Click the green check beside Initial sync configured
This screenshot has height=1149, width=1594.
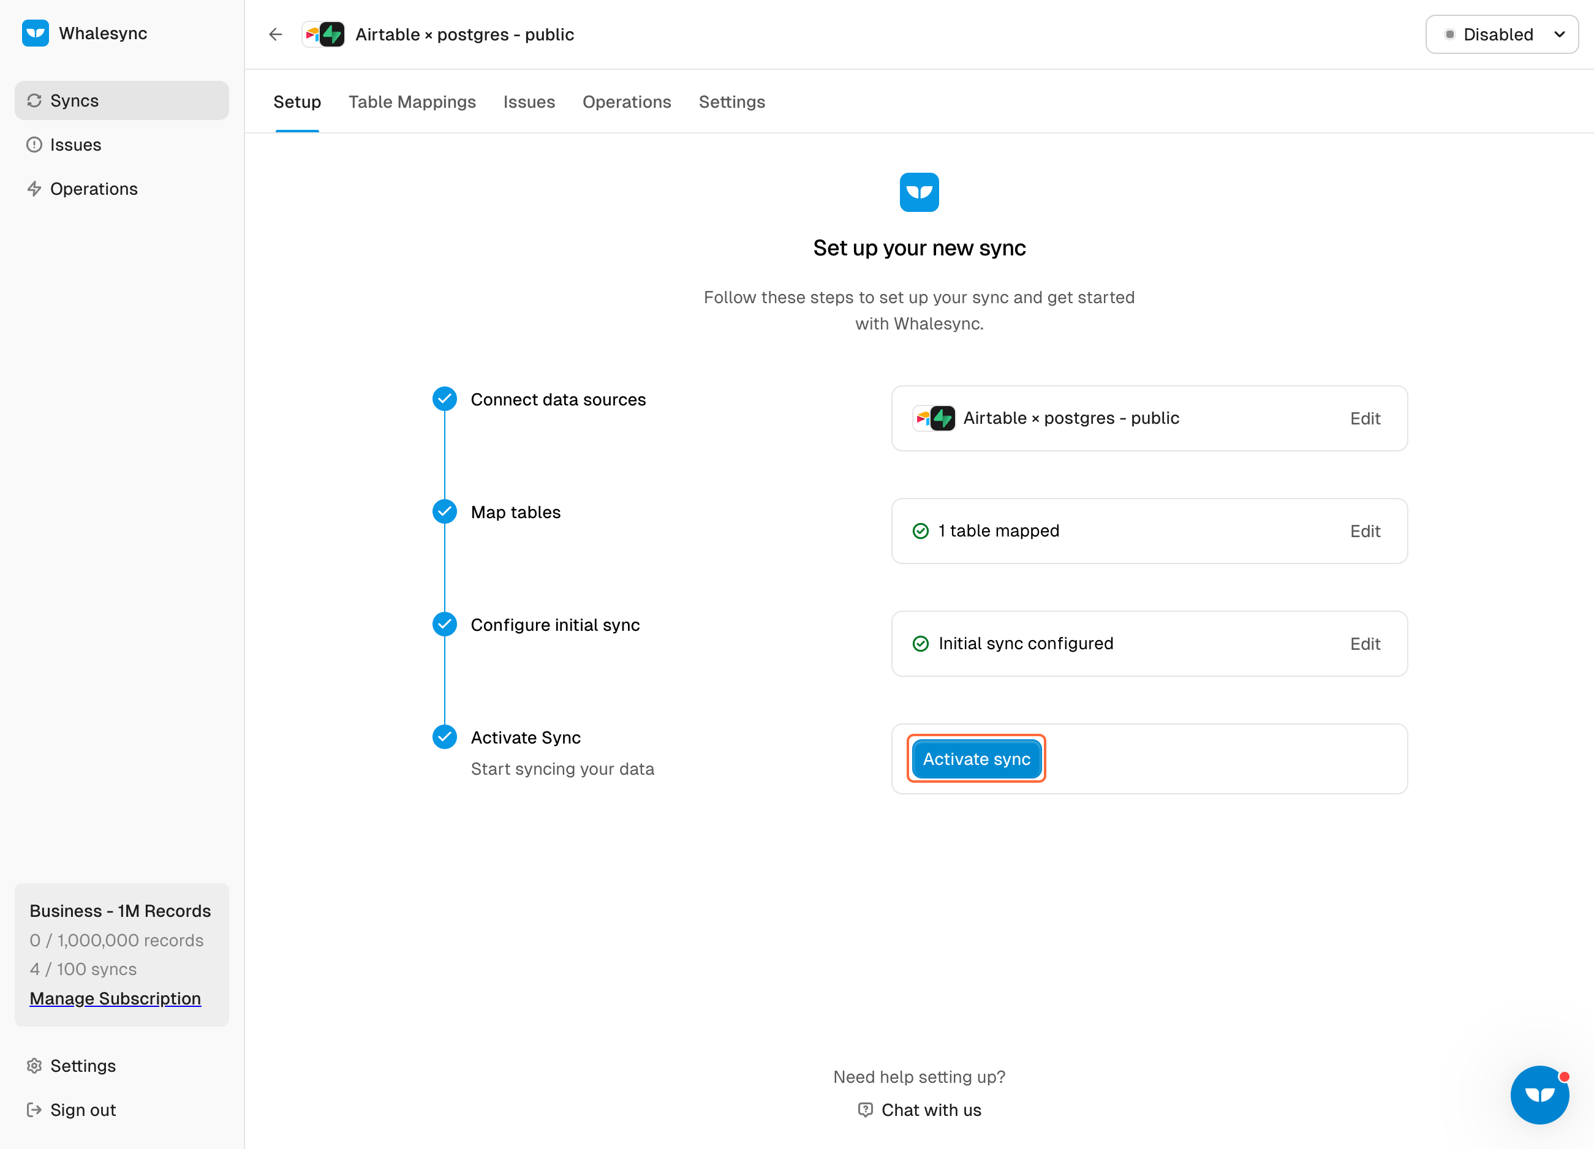[x=921, y=644]
